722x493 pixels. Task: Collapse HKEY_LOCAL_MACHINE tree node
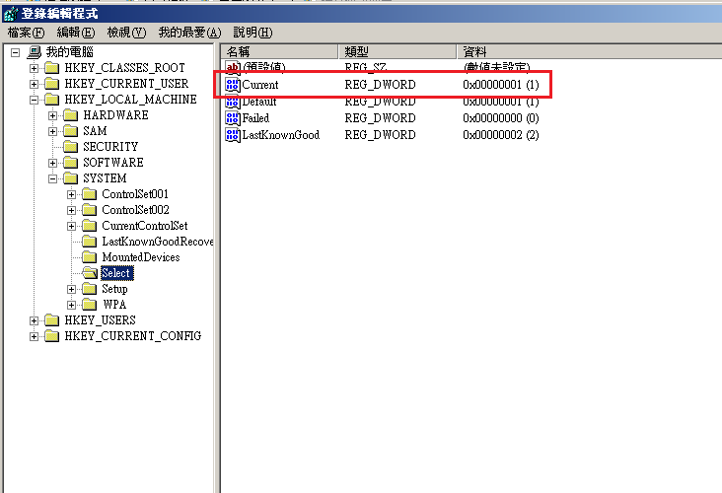point(34,100)
